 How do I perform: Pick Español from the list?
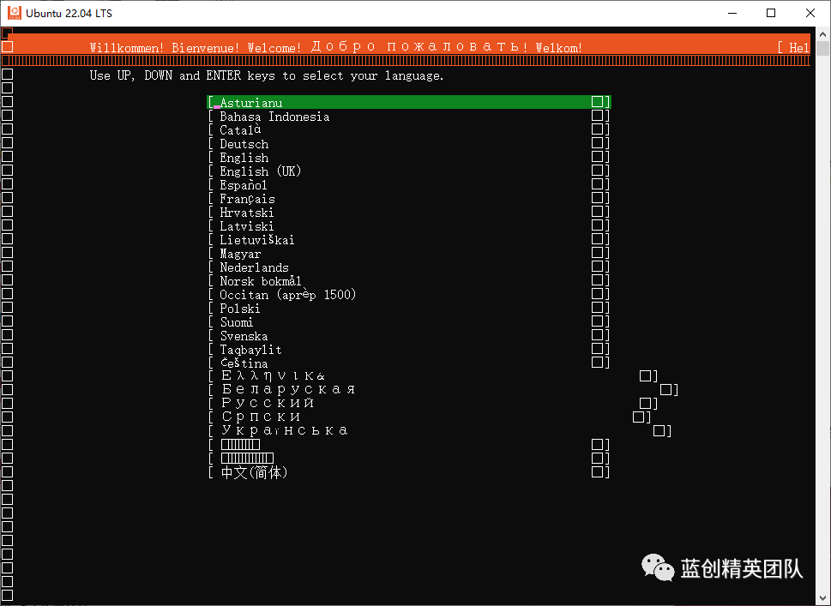pyautogui.click(x=408, y=185)
